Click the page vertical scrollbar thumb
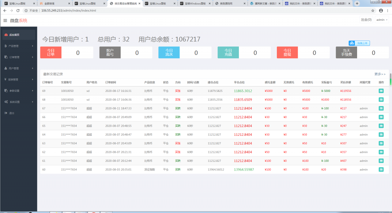 pyautogui.click(x=390, y=79)
